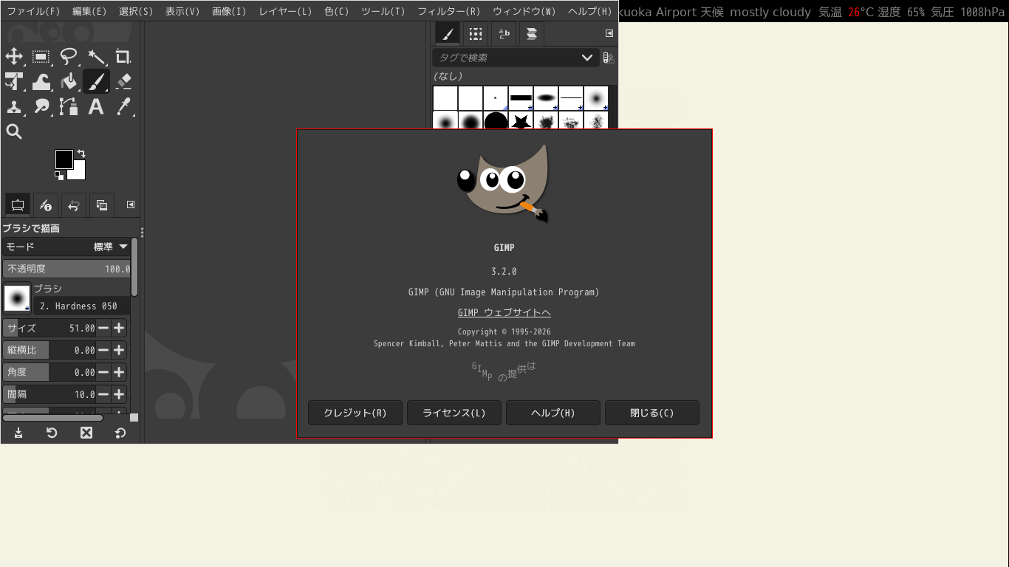The height and width of the screenshot is (567, 1009).
Task: Switch to the Images tab
Action: coord(102,205)
